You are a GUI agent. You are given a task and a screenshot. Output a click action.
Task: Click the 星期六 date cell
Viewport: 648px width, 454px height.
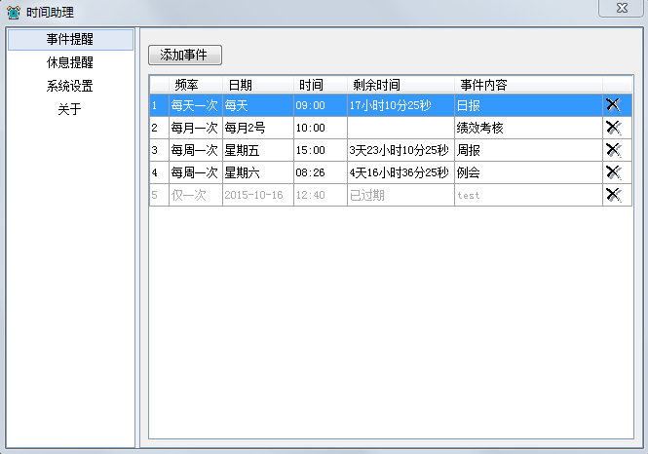[x=258, y=172]
